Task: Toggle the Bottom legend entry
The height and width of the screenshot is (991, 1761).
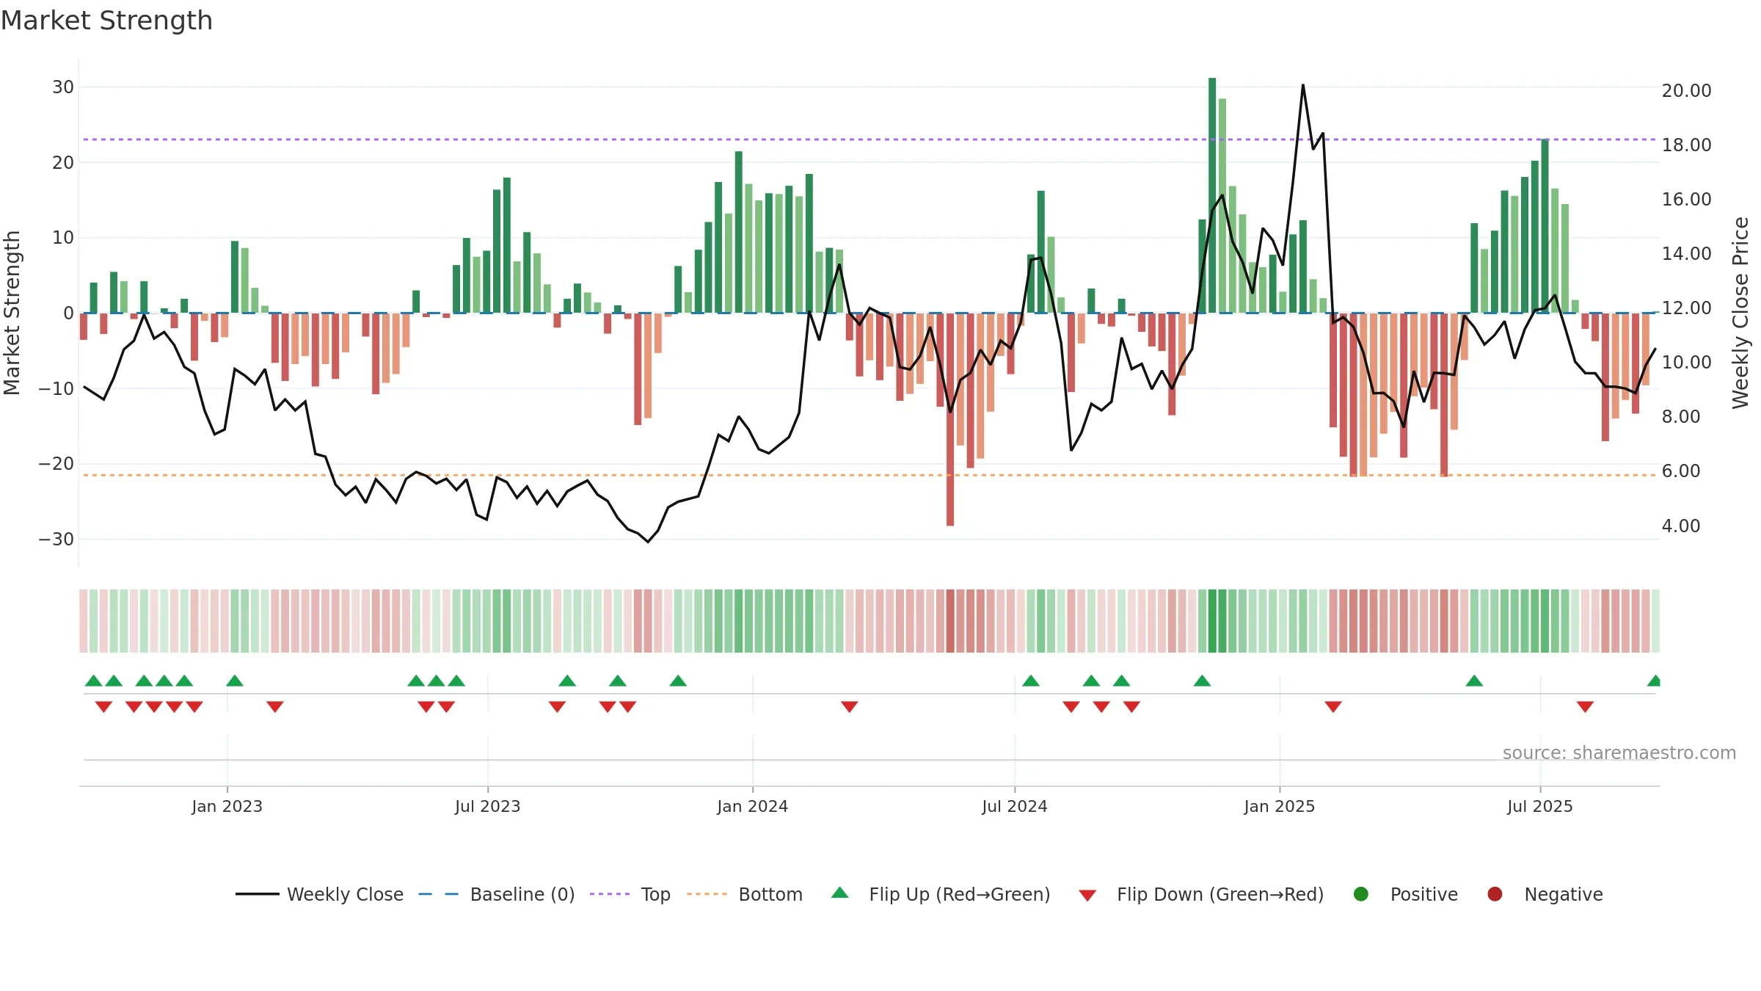Action: [745, 894]
